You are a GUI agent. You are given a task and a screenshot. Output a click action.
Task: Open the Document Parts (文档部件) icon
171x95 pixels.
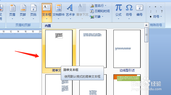[59, 7]
